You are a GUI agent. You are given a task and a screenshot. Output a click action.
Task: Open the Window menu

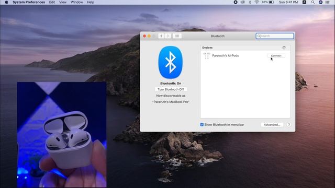pos(77,2)
